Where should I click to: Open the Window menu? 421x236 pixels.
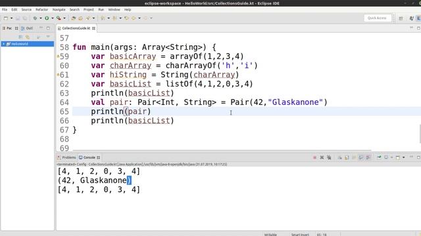(114, 10)
